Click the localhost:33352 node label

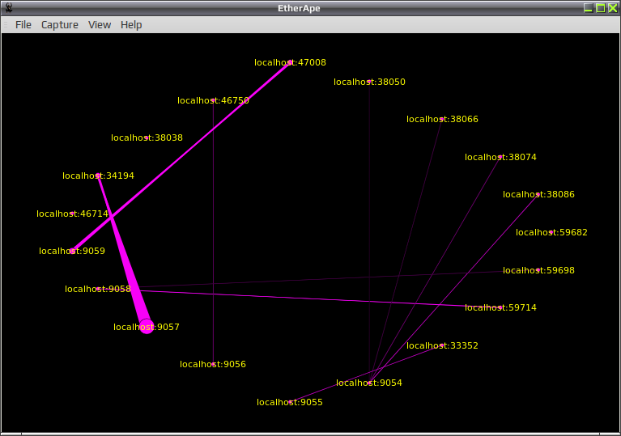click(442, 345)
